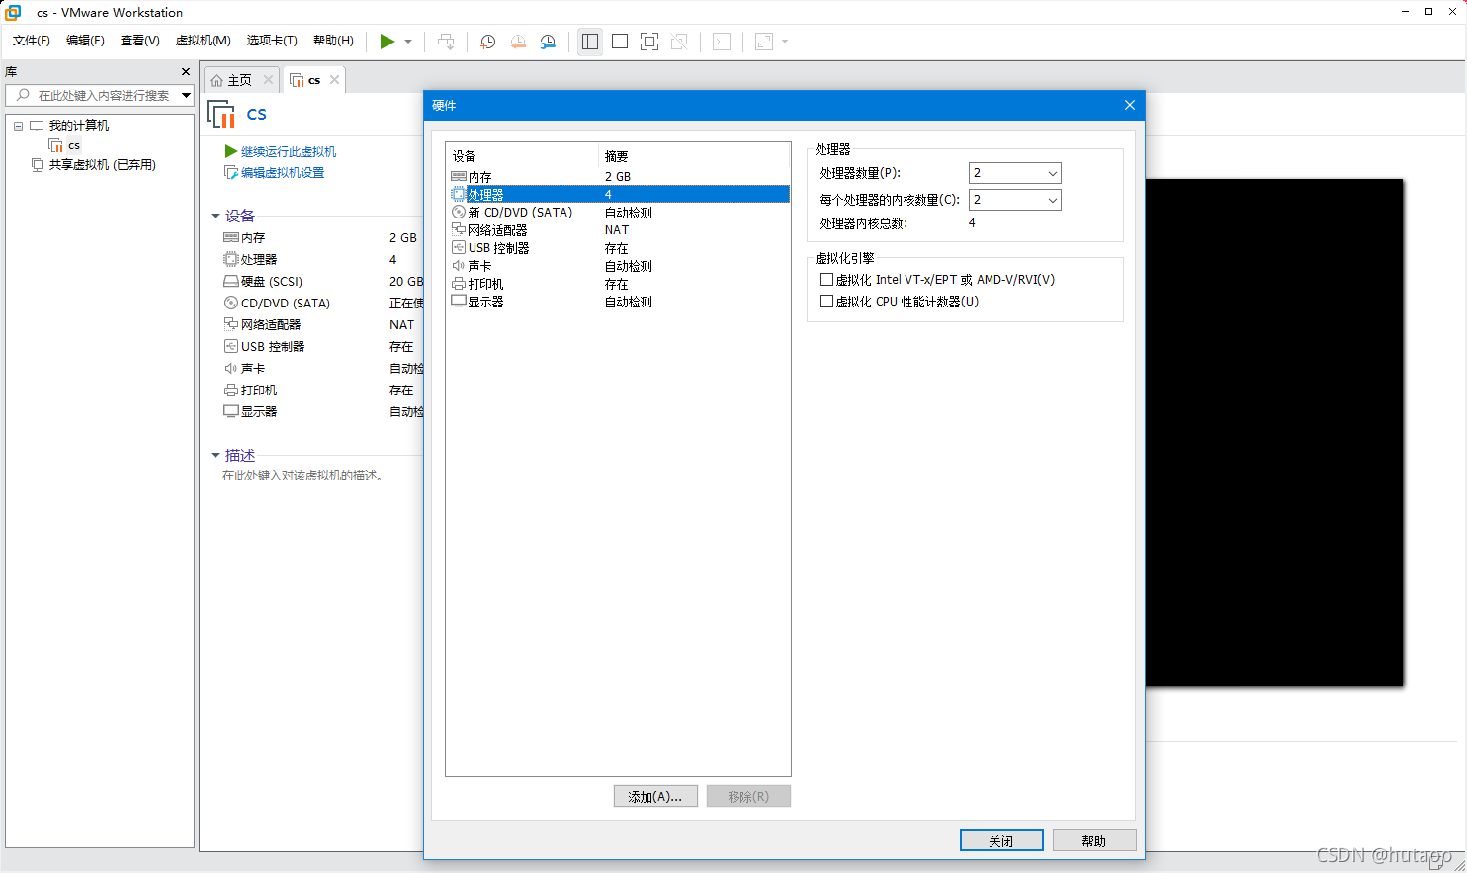Click 网络适配器 in the summary device list
1467x873 pixels.
[x=270, y=325]
